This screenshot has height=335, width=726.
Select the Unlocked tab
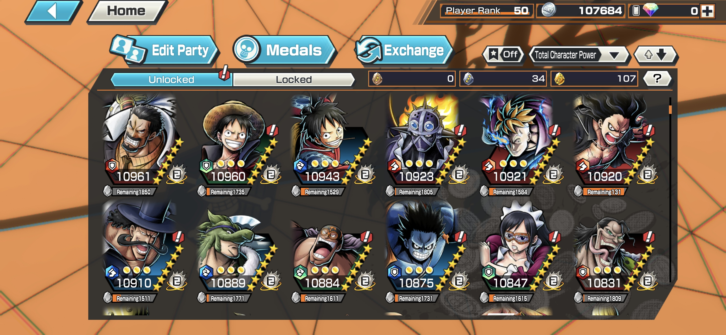point(171,80)
